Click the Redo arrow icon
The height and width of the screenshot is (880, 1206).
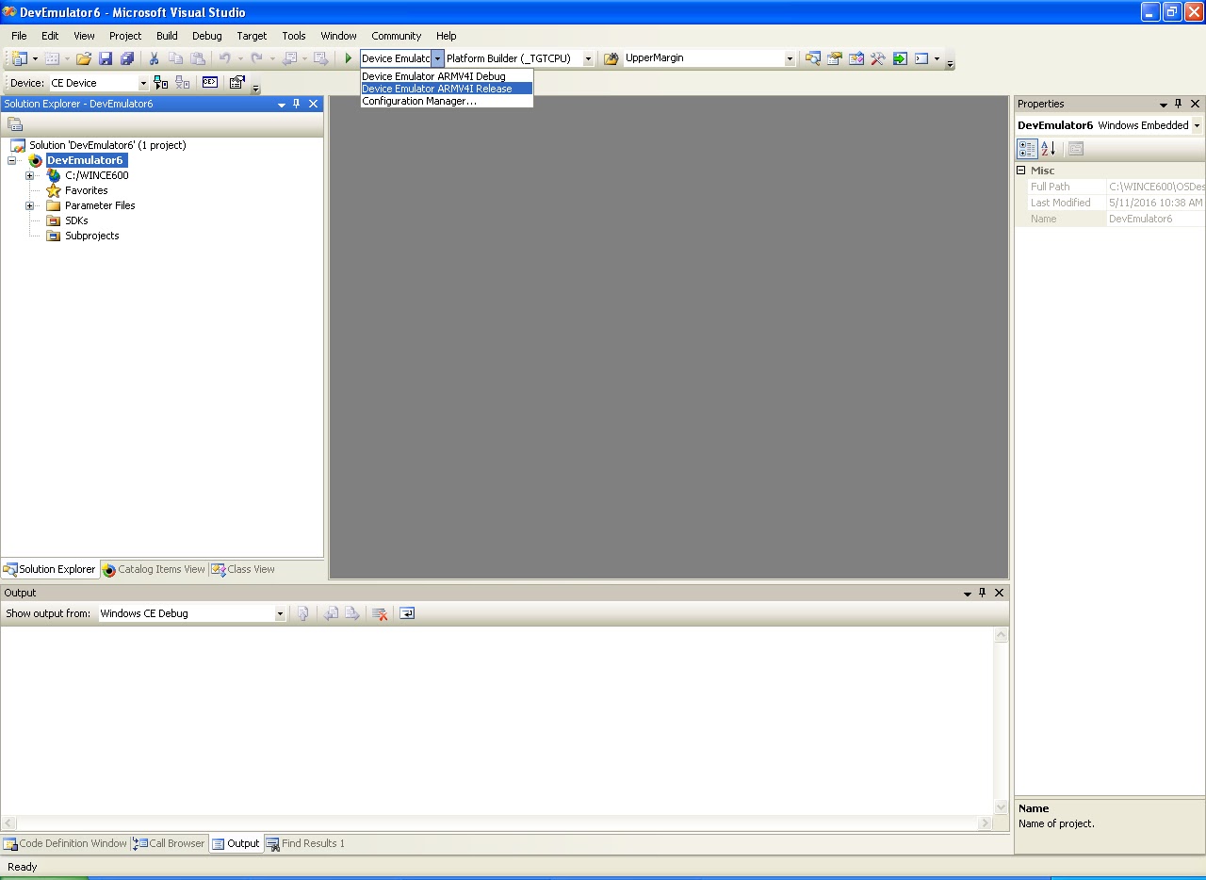pos(256,58)
